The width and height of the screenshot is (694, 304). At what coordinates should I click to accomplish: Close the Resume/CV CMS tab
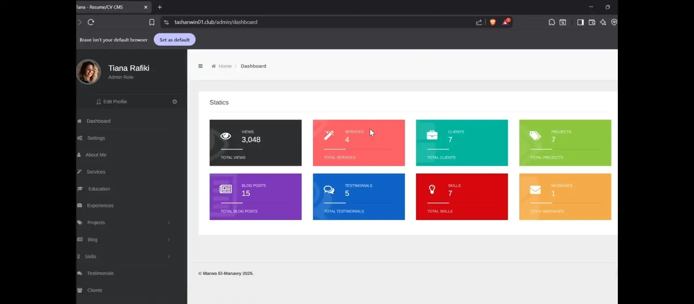(x=146, y=7)
